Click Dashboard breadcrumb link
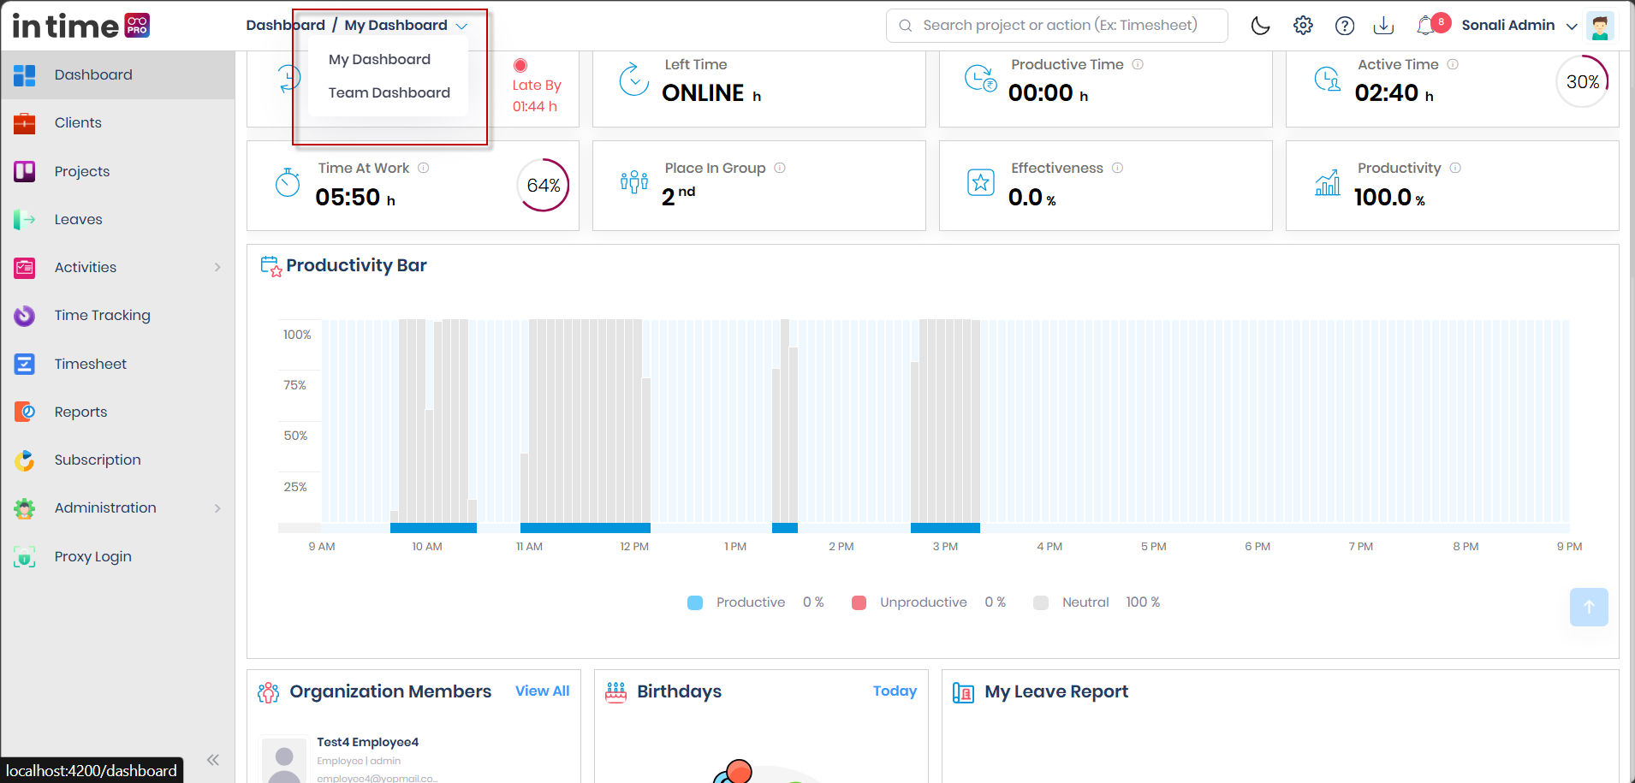1635x783 pixels. click(x=285, y=25)
